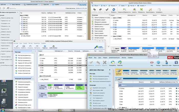Image resolution: width=179 pixels, height=112 pixels.
Task: Click Acronis Выполнить flag icon
Action: click(8, 8)
